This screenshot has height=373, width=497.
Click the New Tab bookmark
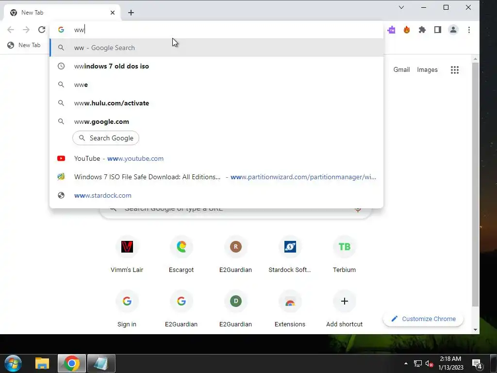click(x=24, y=45)
